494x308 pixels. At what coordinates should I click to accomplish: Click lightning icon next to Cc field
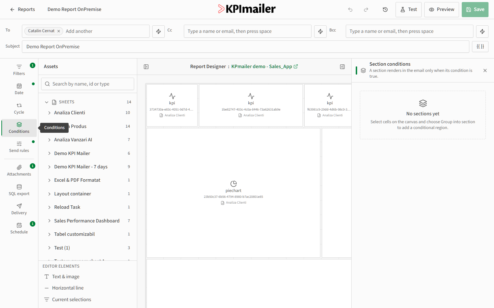tap(320, 31)
